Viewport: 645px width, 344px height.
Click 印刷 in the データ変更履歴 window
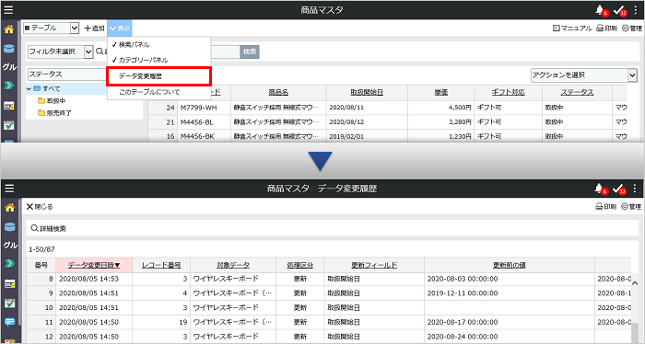click(x=606, y=206)
